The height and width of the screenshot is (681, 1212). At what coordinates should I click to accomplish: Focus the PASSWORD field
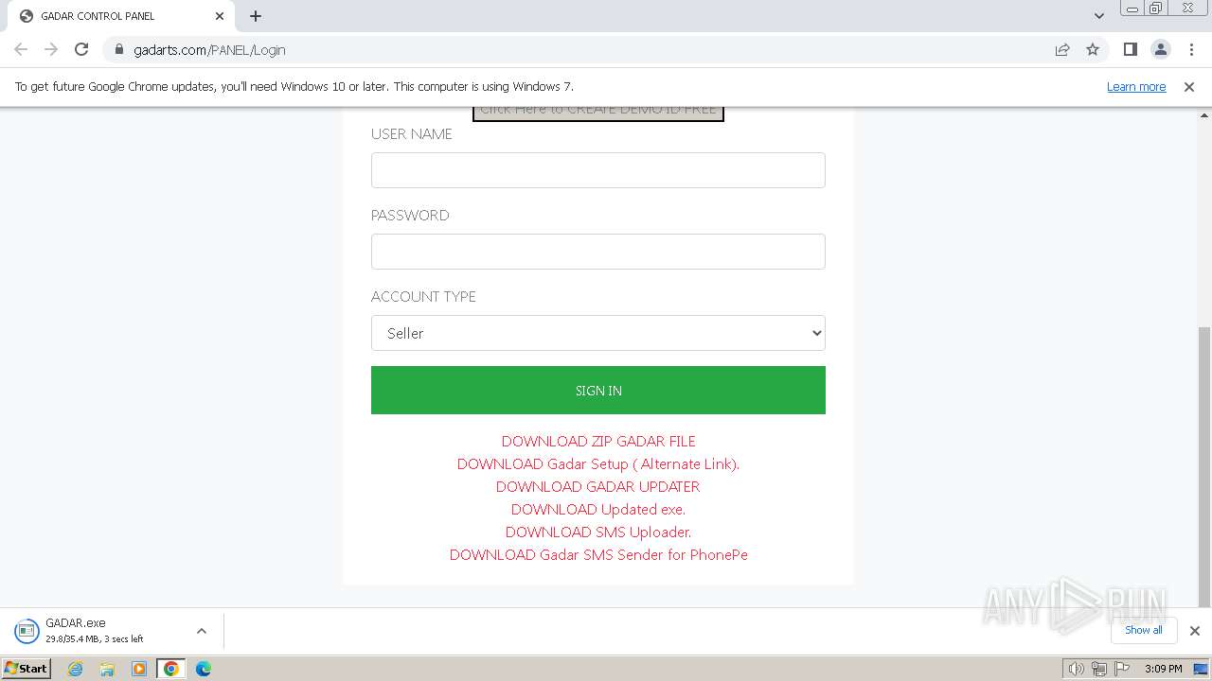pyautogui.click(x=598, y=252)
